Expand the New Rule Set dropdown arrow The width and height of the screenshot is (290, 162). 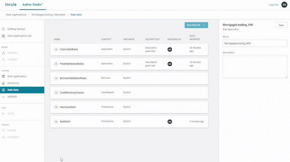(204, 25)
